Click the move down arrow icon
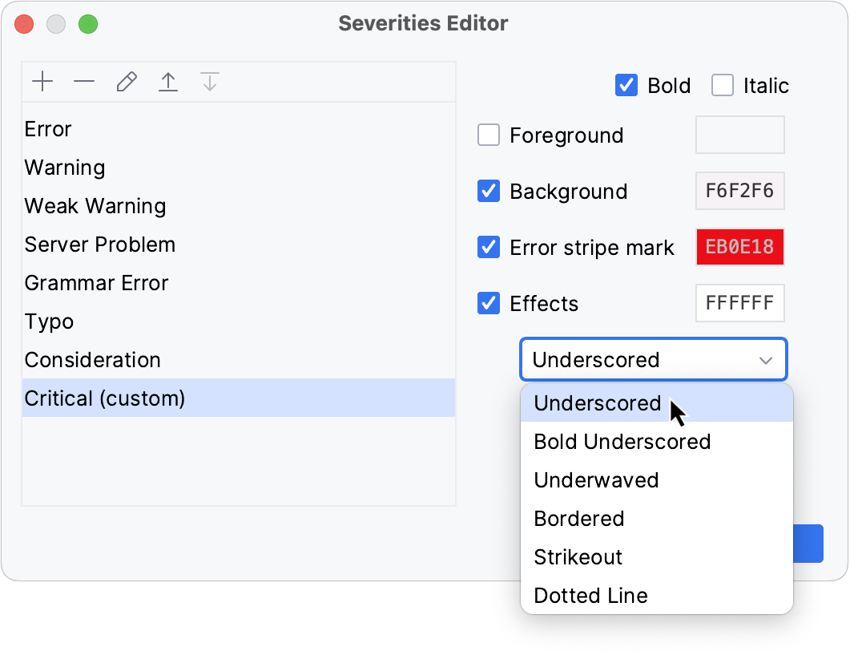 click(210, 82)
